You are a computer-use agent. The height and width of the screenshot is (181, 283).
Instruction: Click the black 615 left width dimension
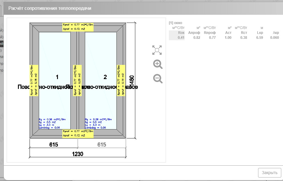click(x=54, y=145)
